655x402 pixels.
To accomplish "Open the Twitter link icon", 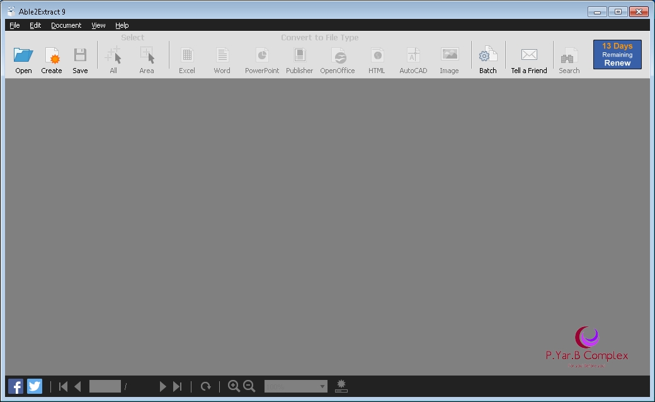I will click(x=35, y=386).
